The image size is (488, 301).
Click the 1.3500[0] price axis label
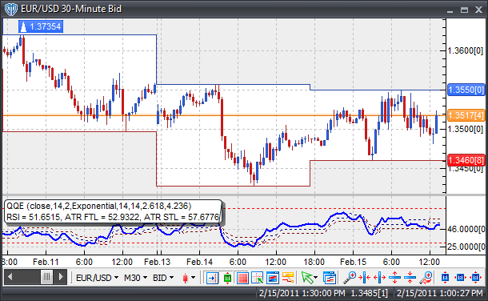pos(466,129)
